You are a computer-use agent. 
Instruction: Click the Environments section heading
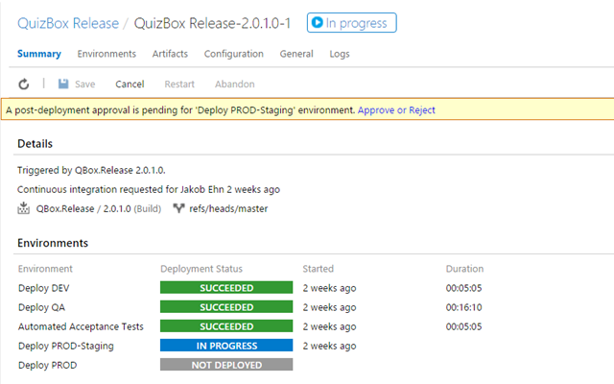[53, 243]
